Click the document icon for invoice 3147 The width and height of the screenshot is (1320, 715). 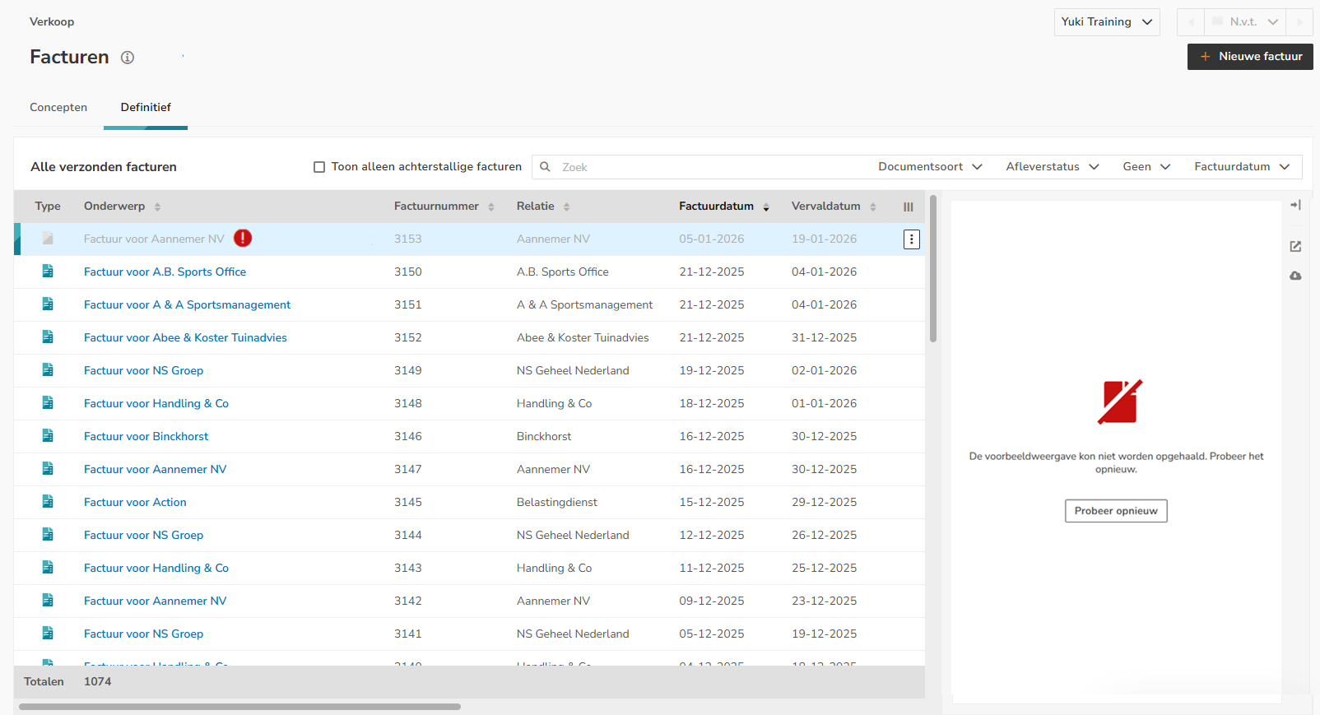pos(48,469)
